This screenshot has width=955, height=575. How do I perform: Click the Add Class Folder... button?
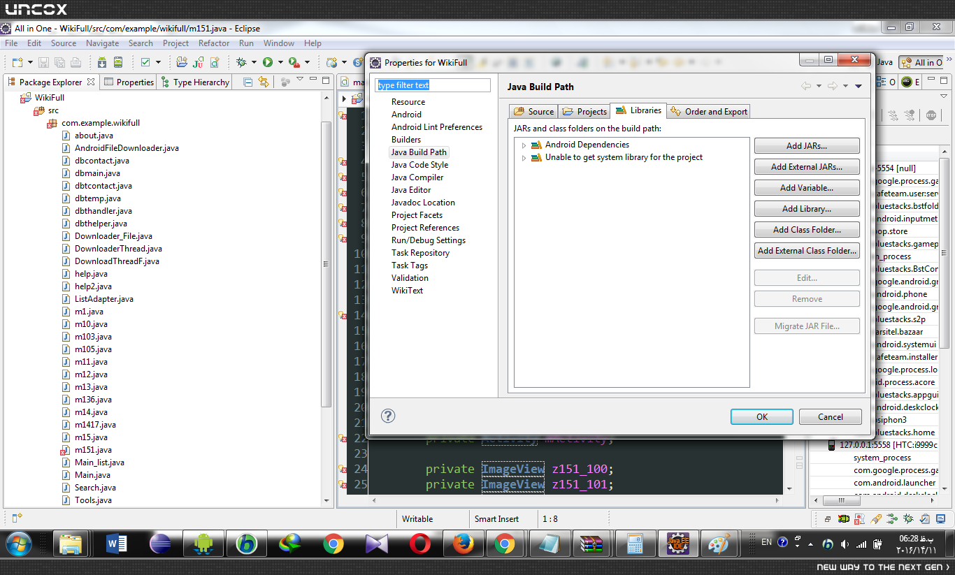(807, 230)
